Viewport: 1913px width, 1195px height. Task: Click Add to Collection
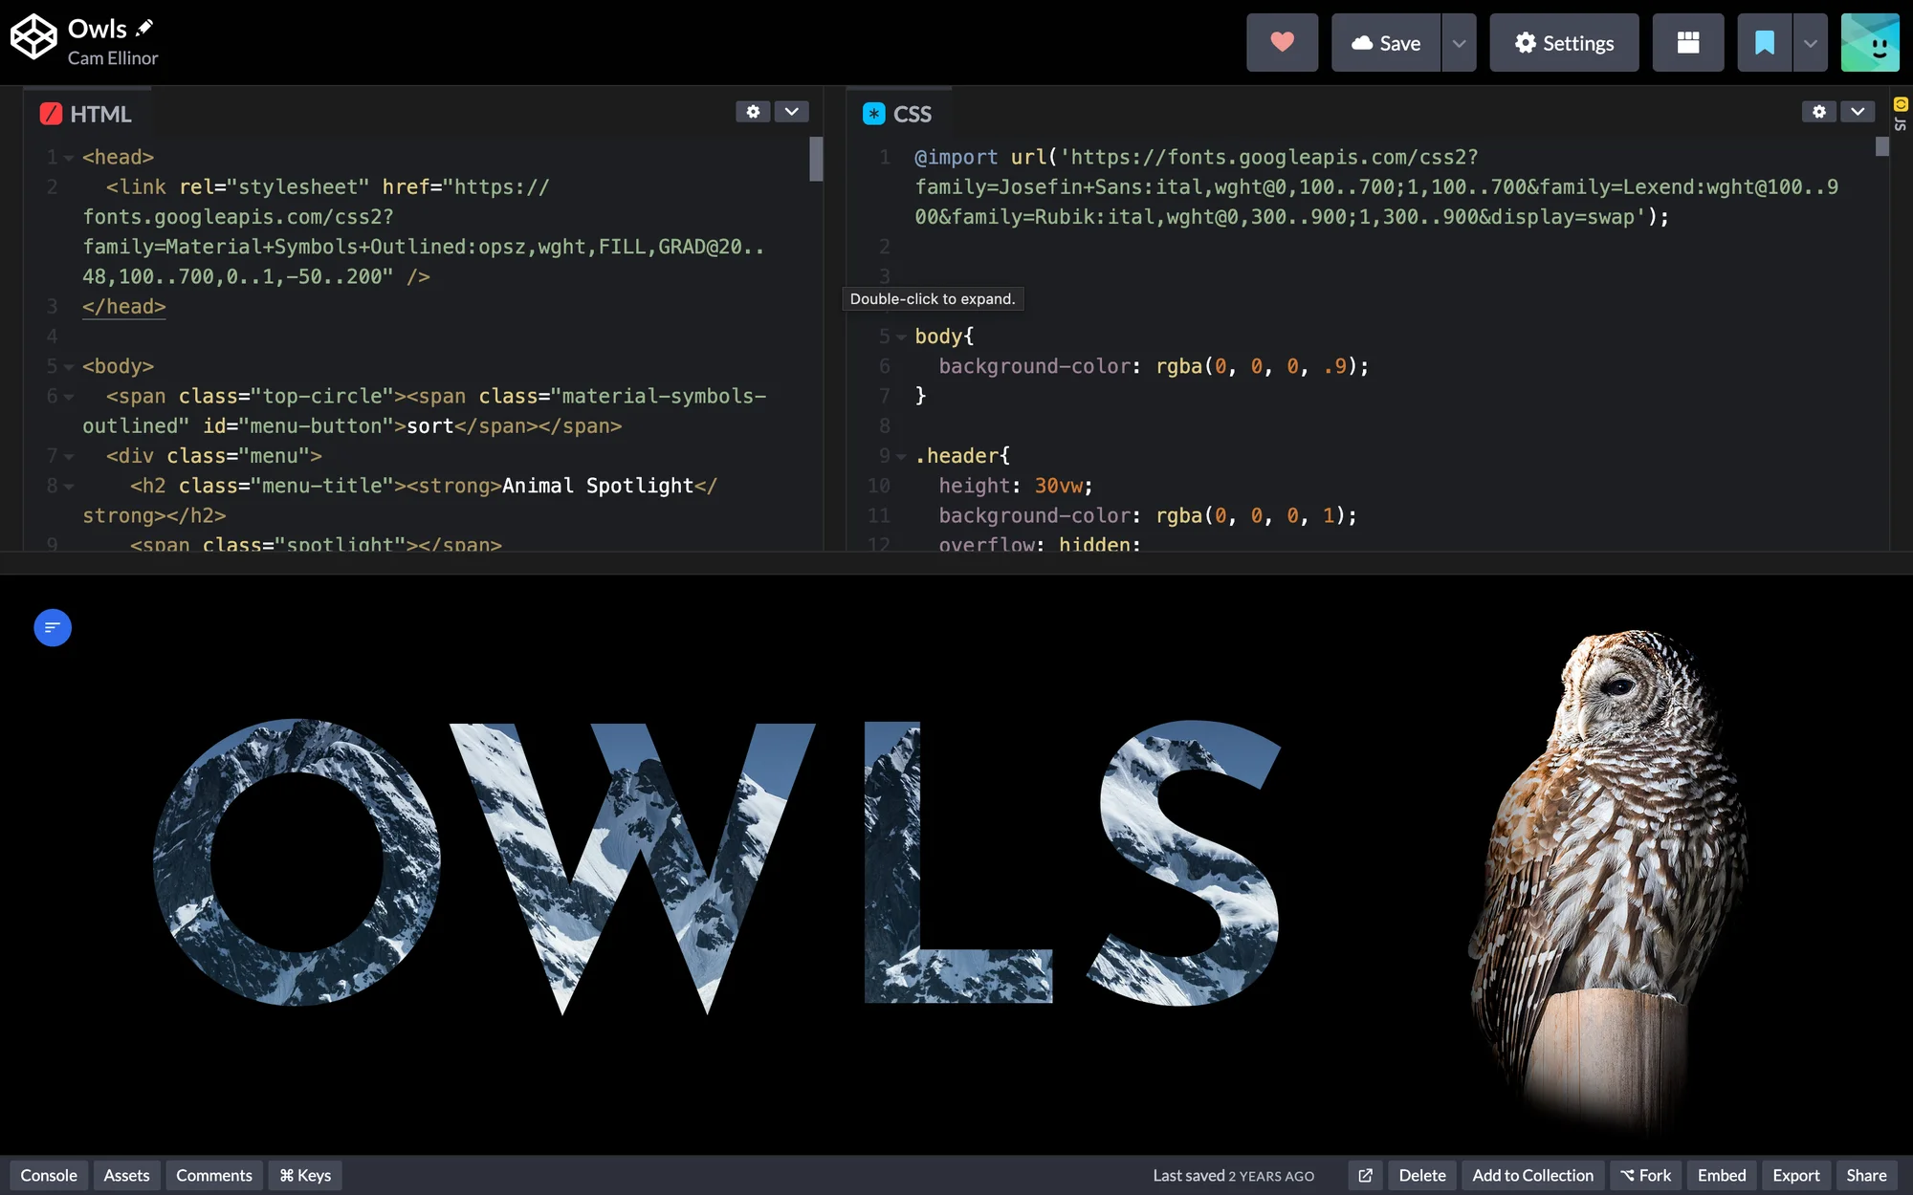pyautogui.click(x=1532, y=1175)
